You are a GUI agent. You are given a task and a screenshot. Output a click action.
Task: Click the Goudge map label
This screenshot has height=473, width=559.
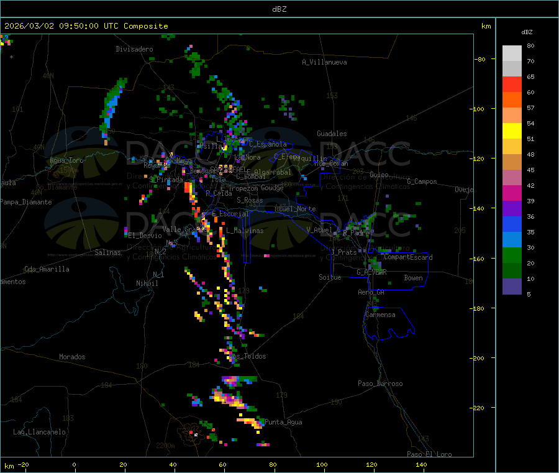pyautogui.click(x=272, y=188)
